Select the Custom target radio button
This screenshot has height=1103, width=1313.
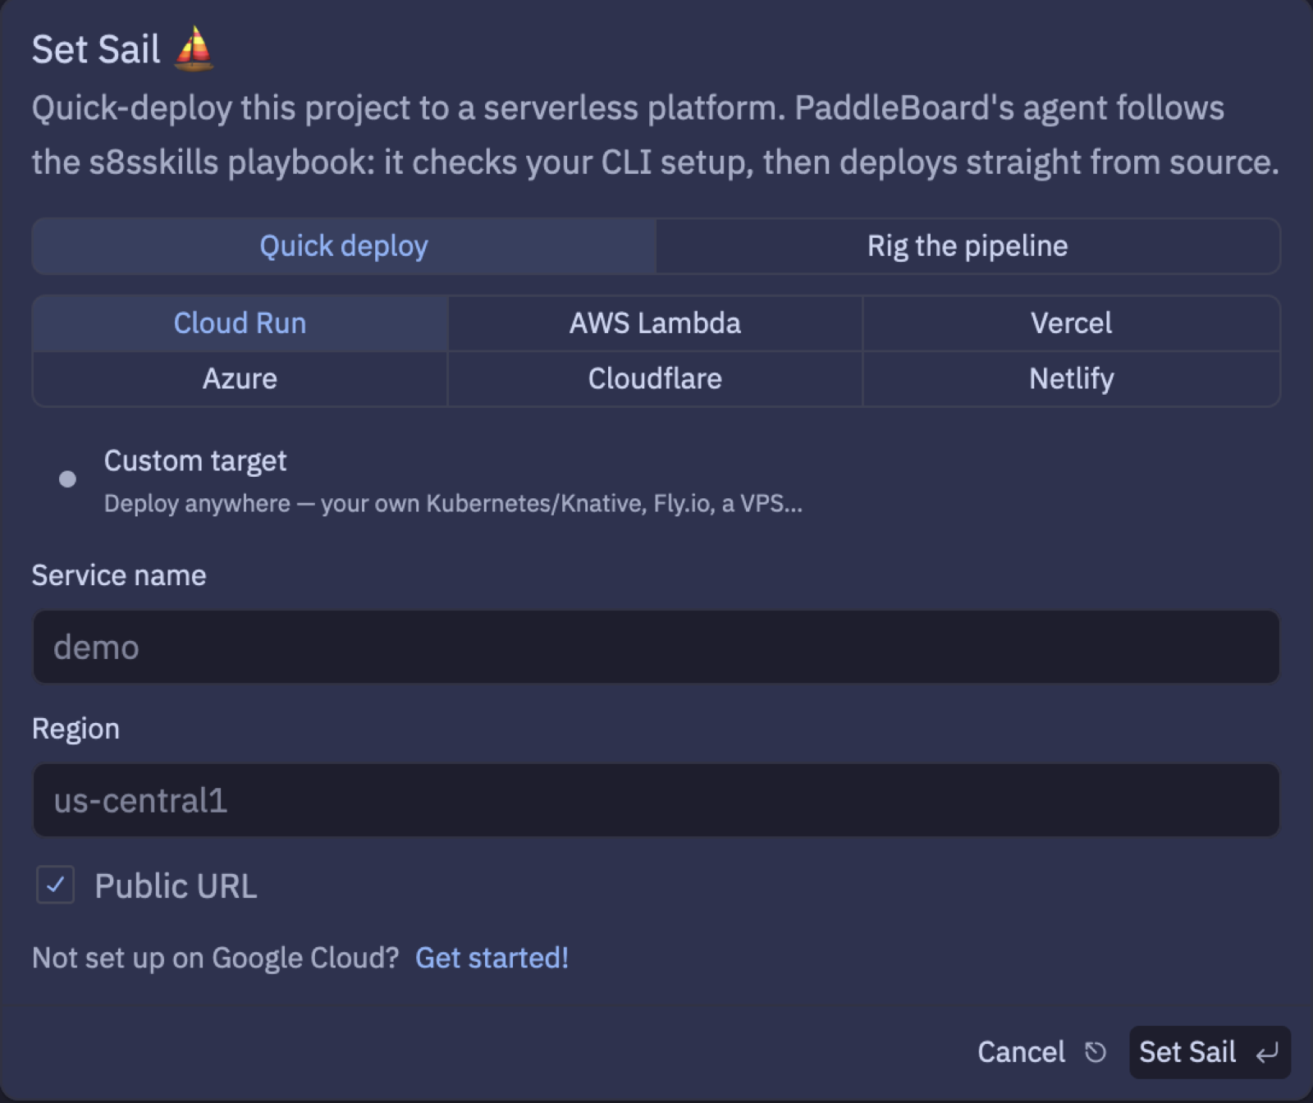(x=67, y=478)
